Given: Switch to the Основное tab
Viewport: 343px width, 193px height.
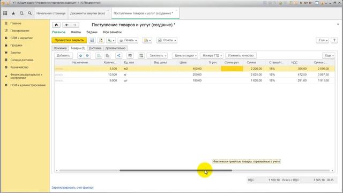Looking at the screenshot, I should click(60, 48).
